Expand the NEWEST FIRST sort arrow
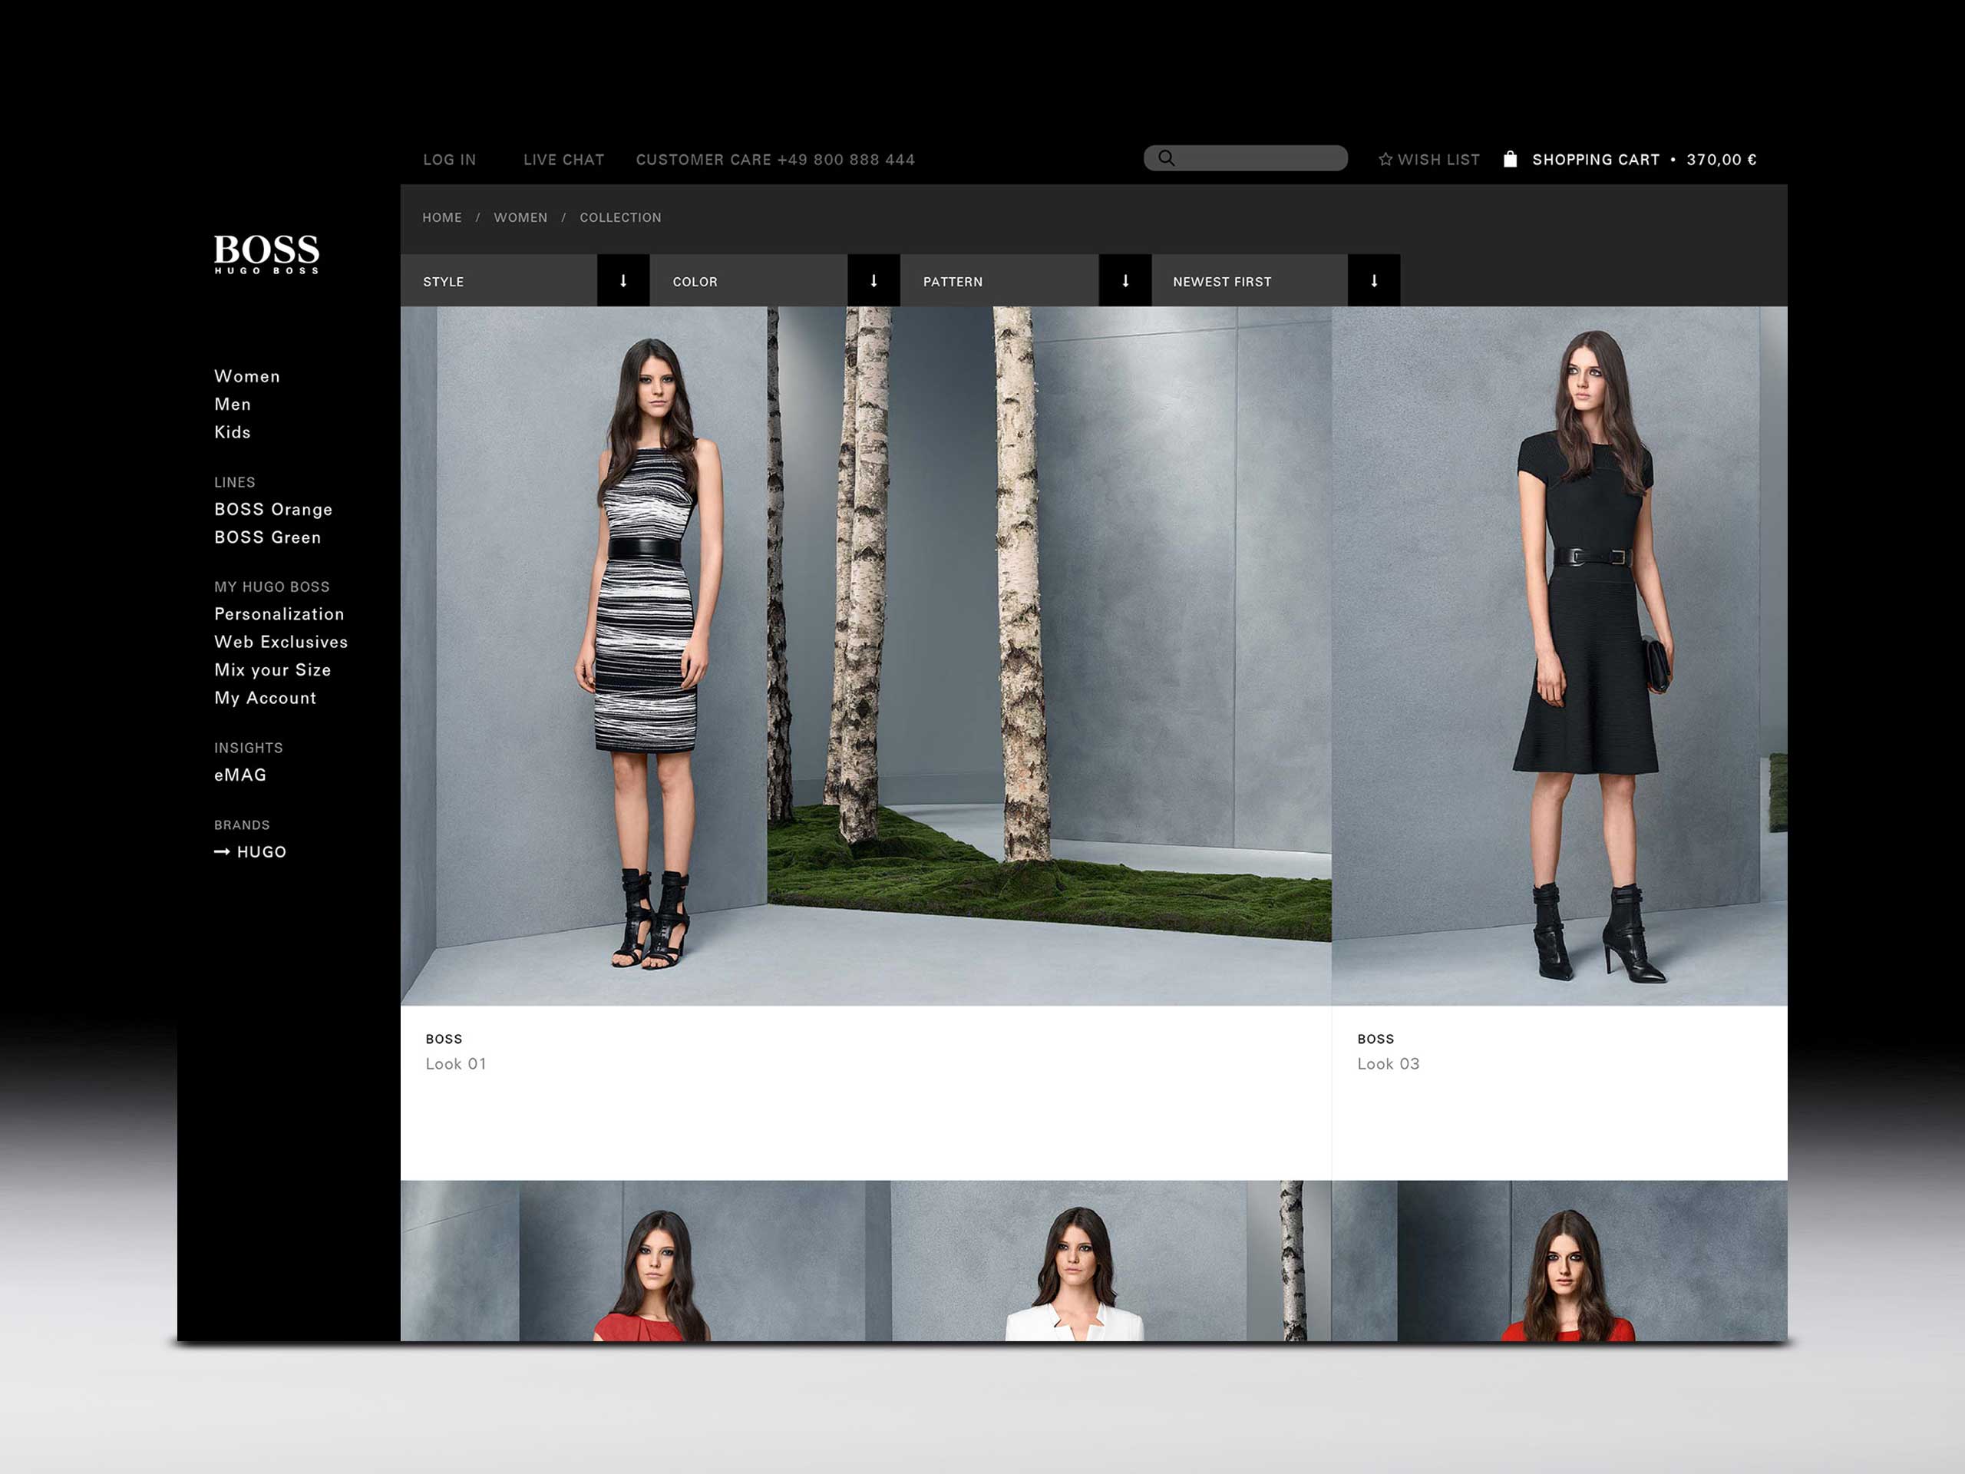Viewport: 1965px width, 1474px height. [x=1373, y=281]
